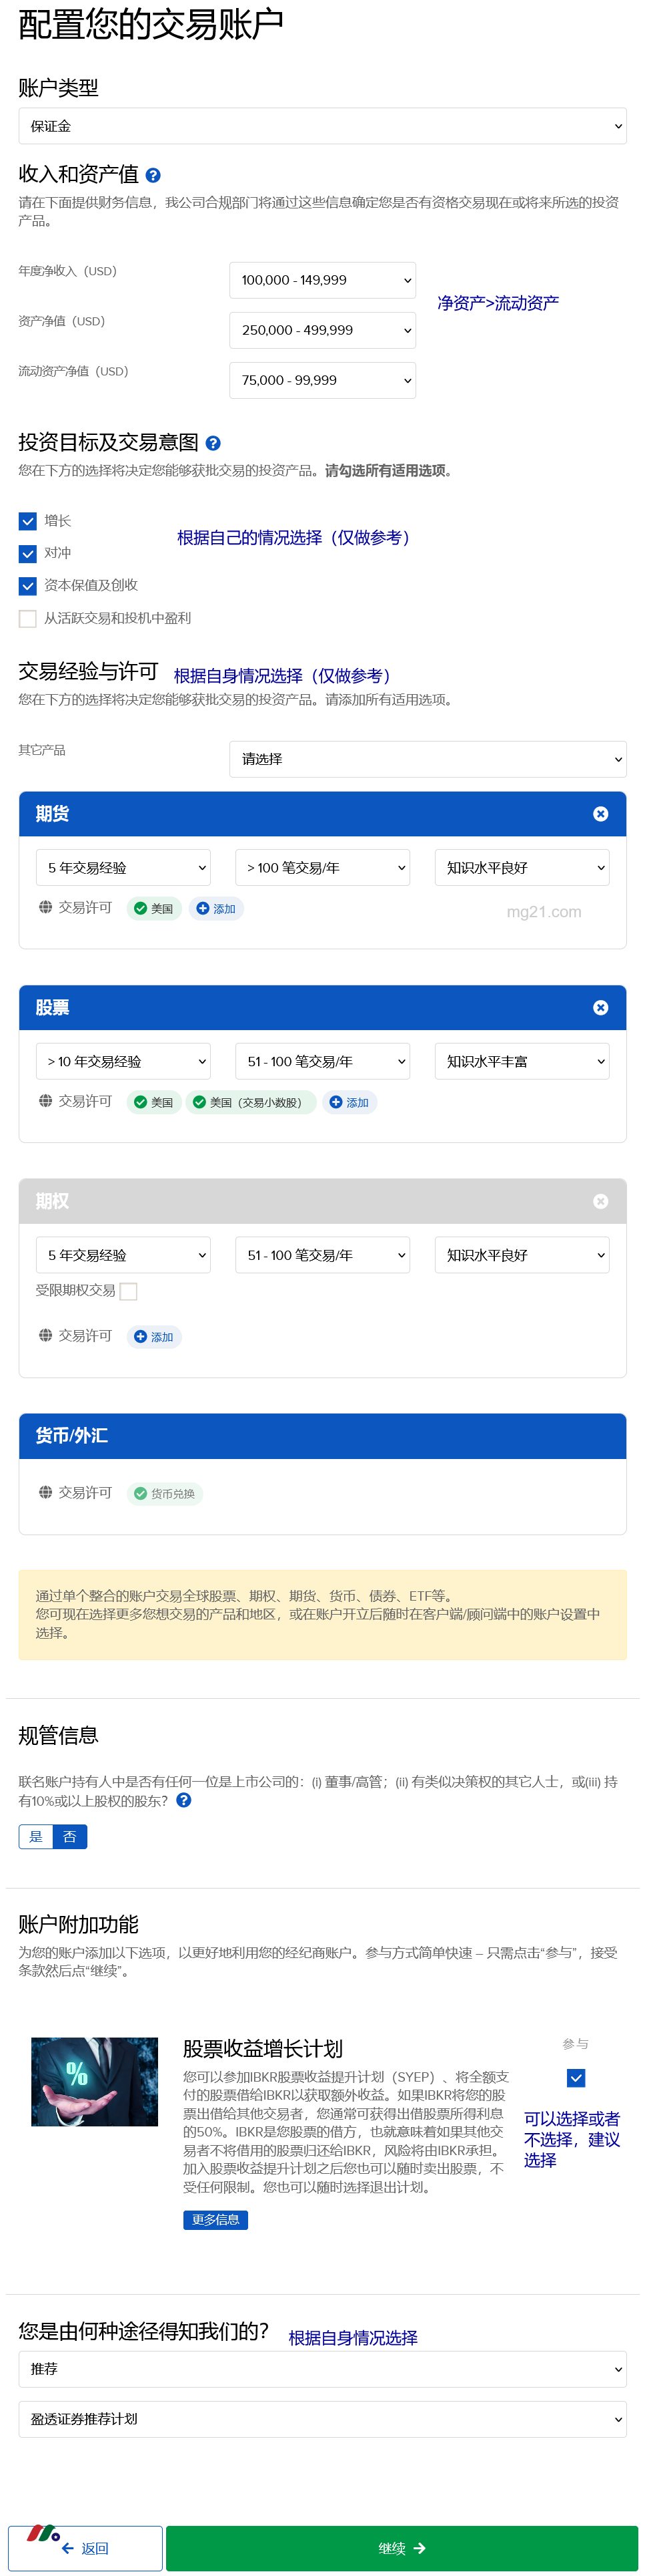Screen dimensions: 645x2576
Task: Open 期权 experience years dropdown
Action: click(123, 1255)
